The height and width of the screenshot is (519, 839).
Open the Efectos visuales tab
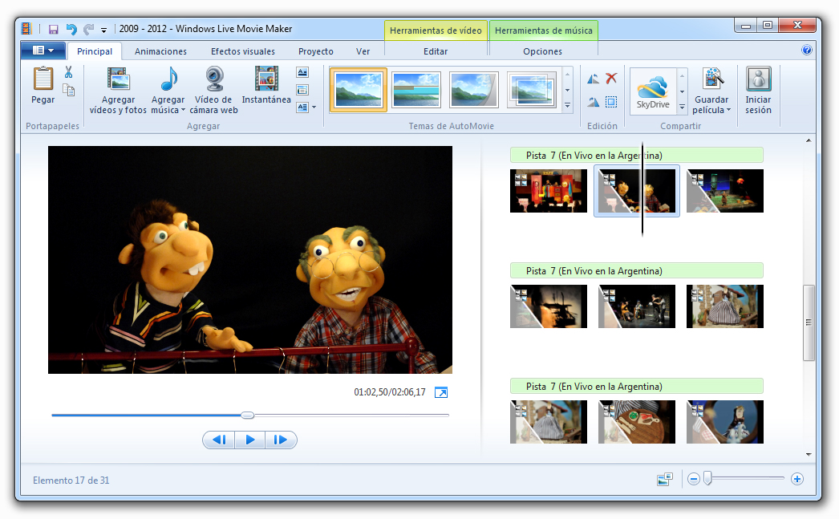pos(242,51)
